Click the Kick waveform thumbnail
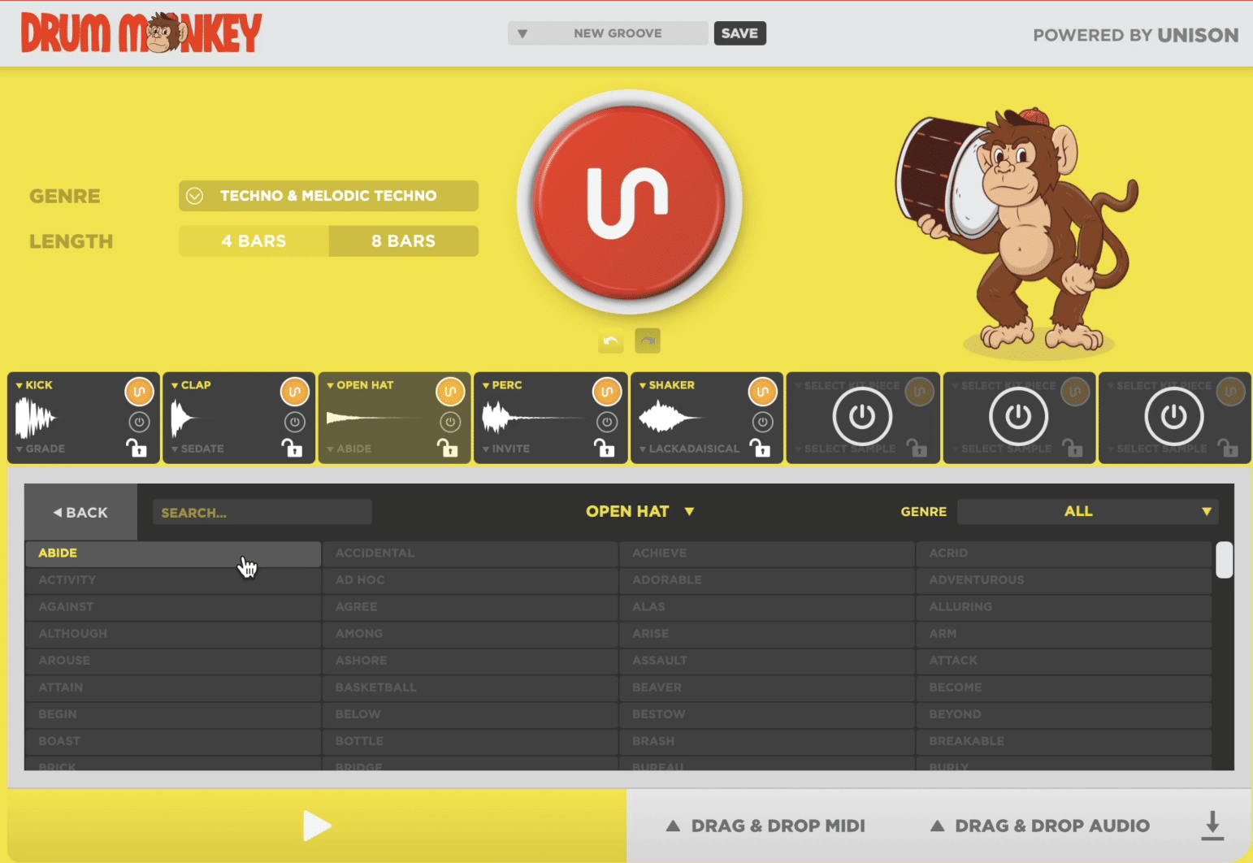The height and width of the screenshot is (863, 1253). click(x=36, y=418)
